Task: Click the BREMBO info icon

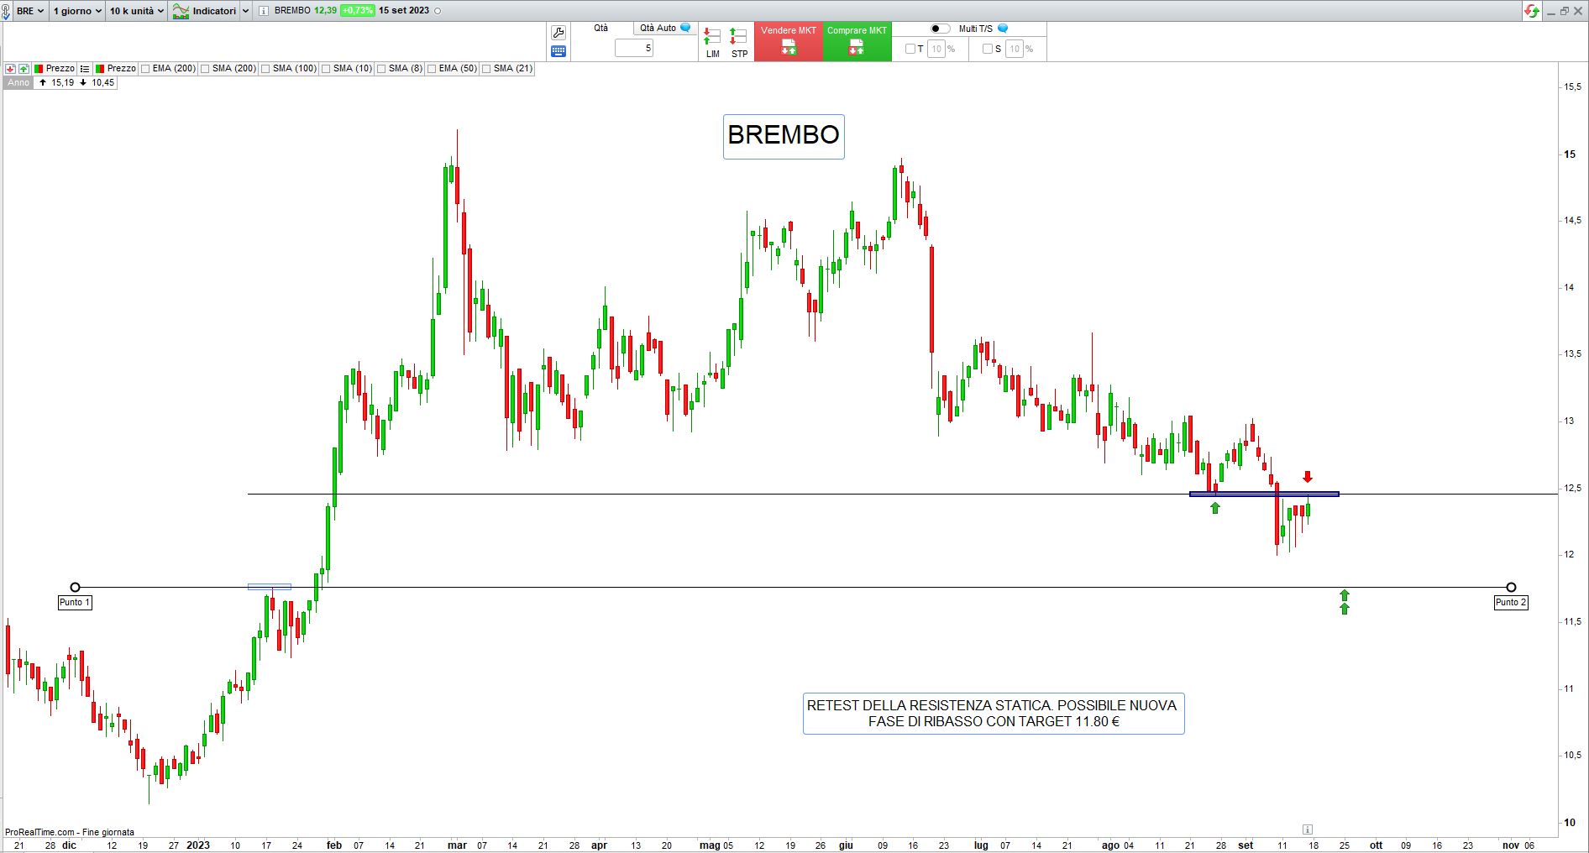Action: 264,11
